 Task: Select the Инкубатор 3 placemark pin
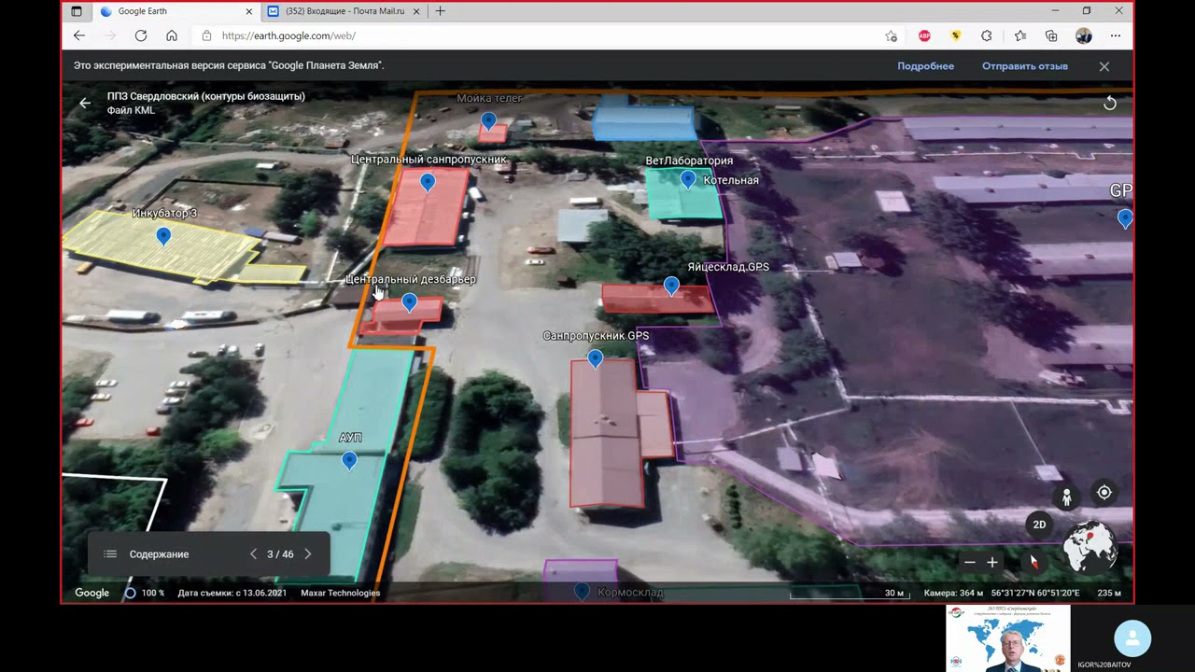point(163,237)
